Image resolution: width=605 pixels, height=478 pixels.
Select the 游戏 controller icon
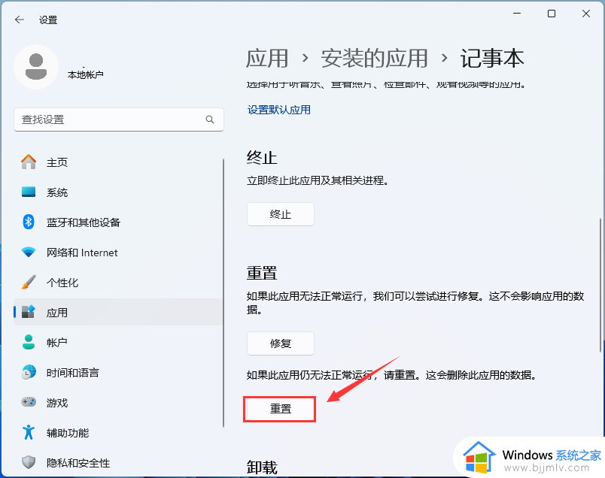click(x=29, y=402)
